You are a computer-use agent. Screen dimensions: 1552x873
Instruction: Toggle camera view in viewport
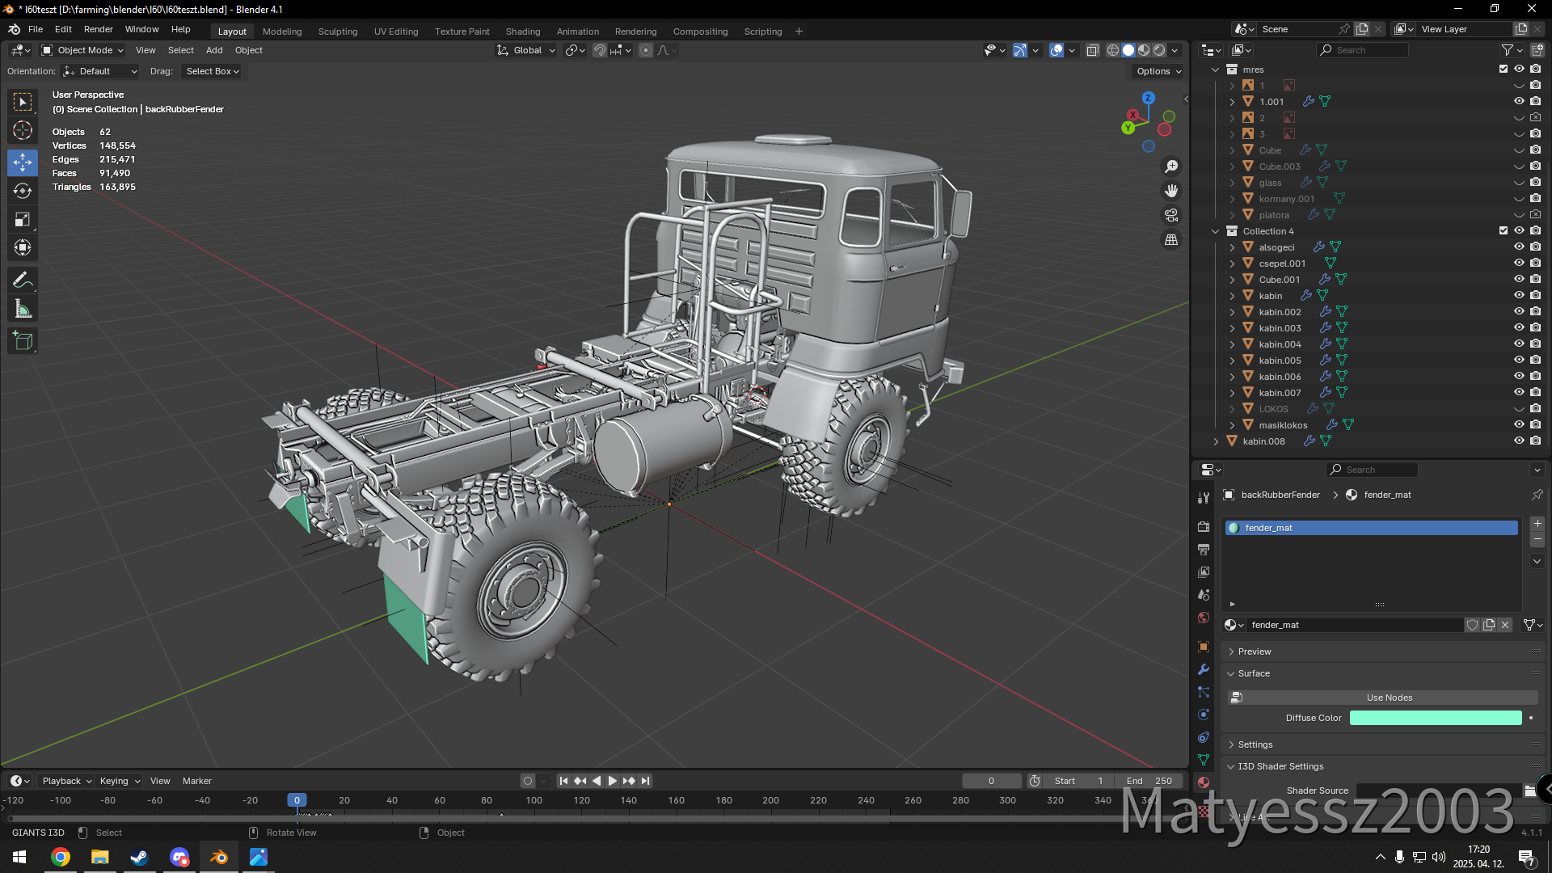[x=1171, y=215]
